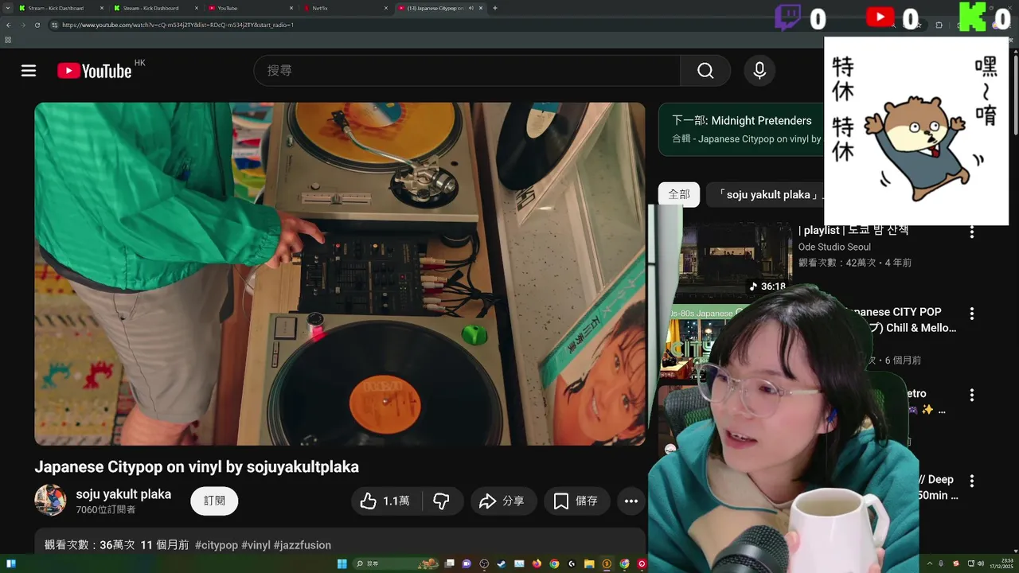Open the #citypop hashtag link
The width and height of the screenshot is (1019, 573).
click(217, 545)
